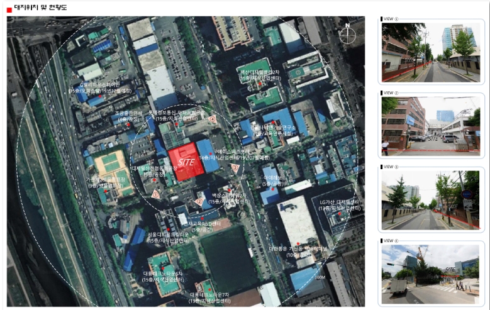Click the north compass icon on the map
The image size is (490, 310).
point(347,34)
